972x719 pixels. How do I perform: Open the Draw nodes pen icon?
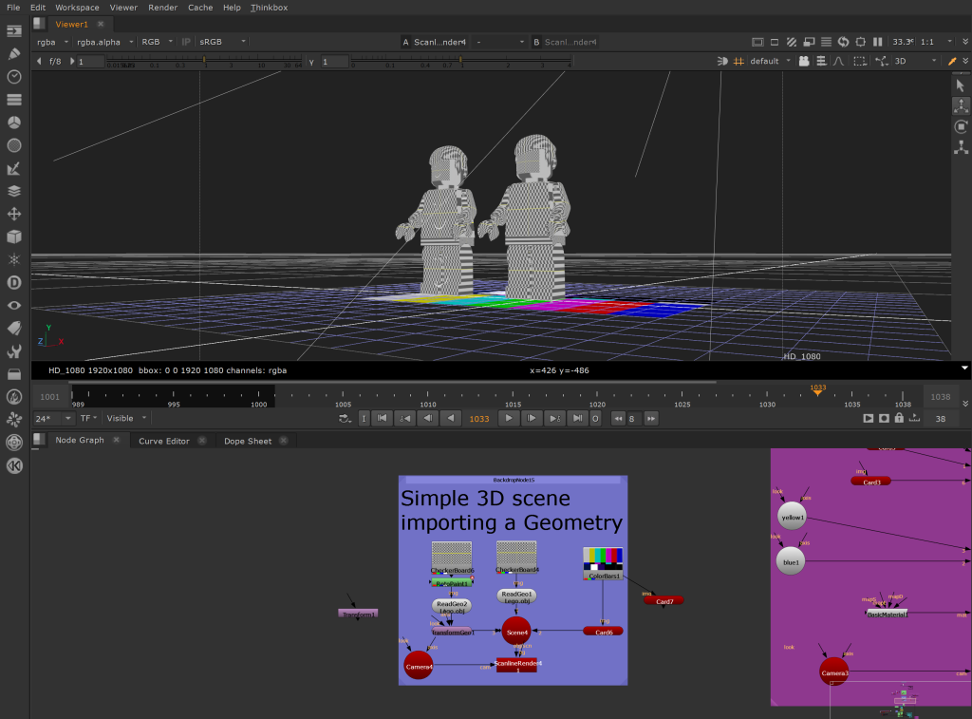tap(13, 54)
